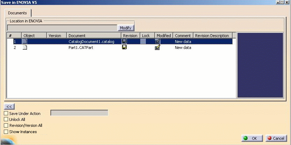Toggle the Revision/Version All checkbox
Image resolution: width=291 pixels, height=145 pixels.
(6, 125)
